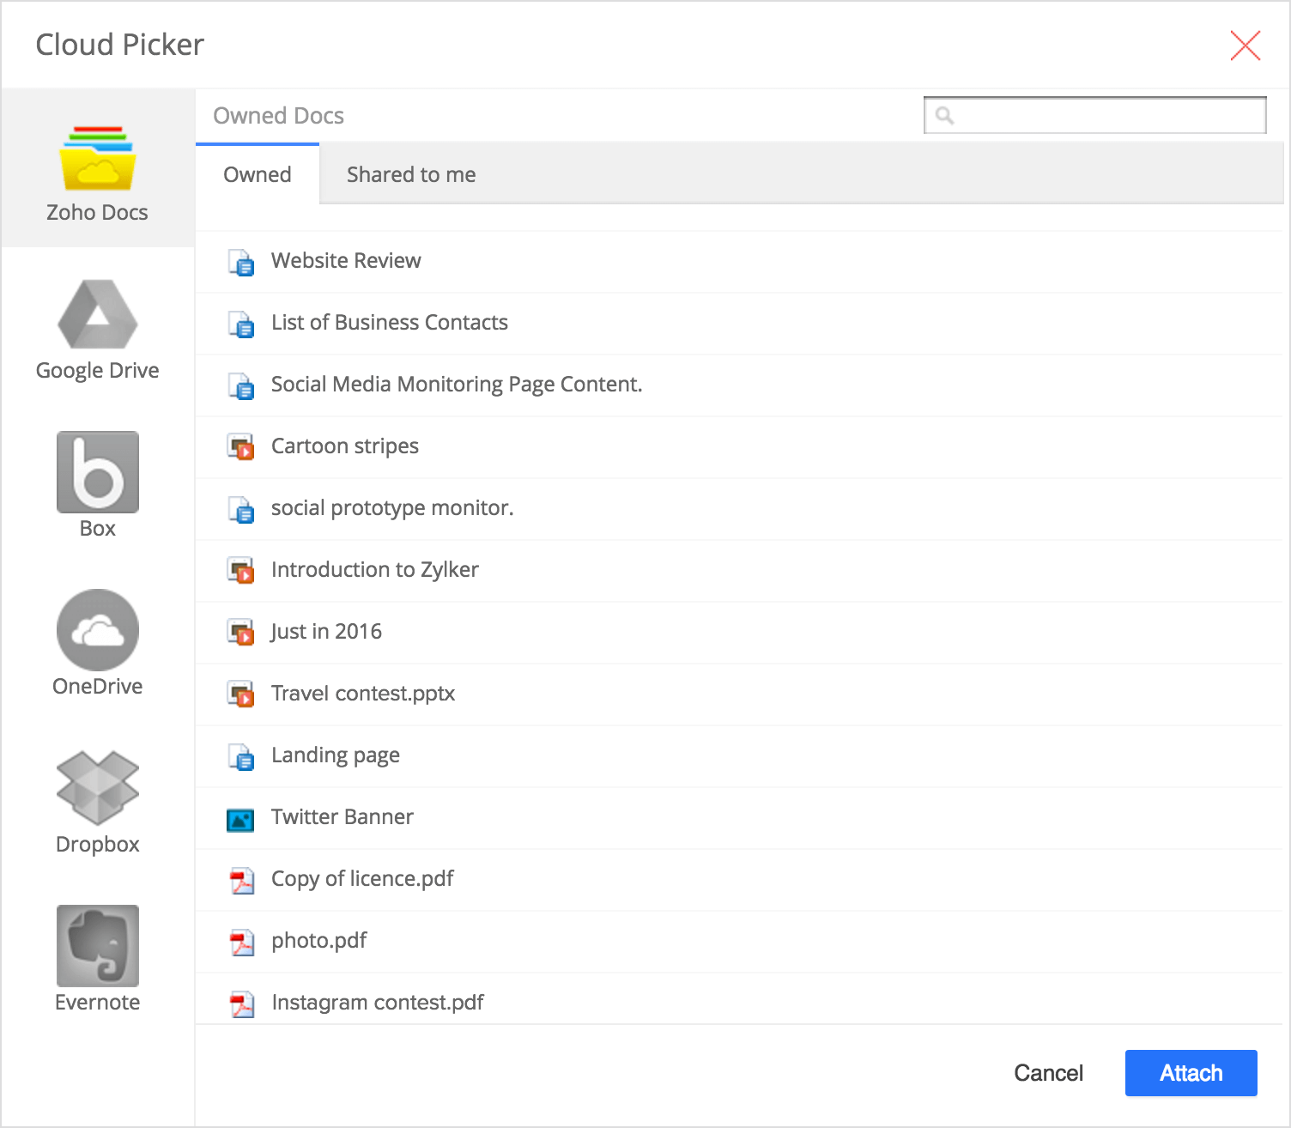
Task: Click the 'Box' sidebar label
Action: tap(97, 528)
